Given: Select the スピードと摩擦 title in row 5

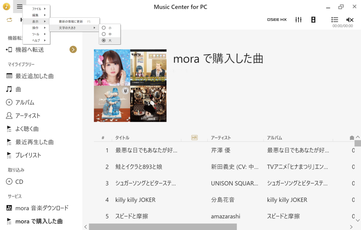Looking at the screenshot, I should pyautogui.click(x=132, y=216).
